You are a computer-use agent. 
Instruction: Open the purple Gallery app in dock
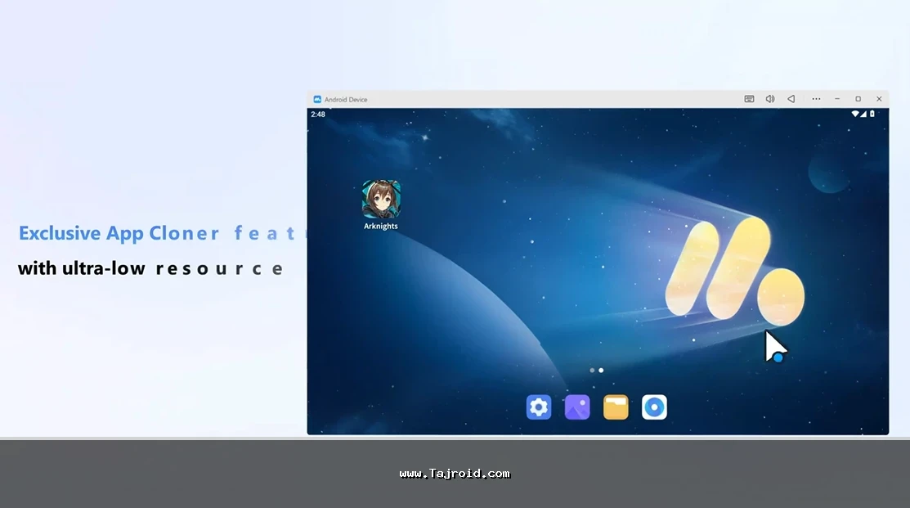(577, 407)
